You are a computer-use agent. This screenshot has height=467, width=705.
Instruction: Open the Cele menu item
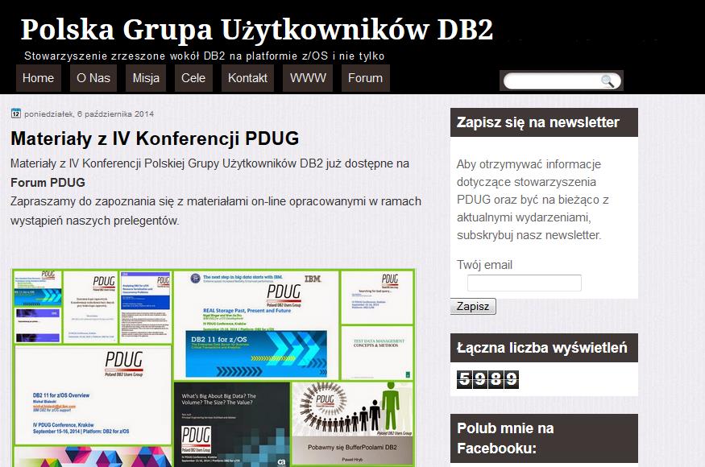pyautogui.click(x=193, y=78)
